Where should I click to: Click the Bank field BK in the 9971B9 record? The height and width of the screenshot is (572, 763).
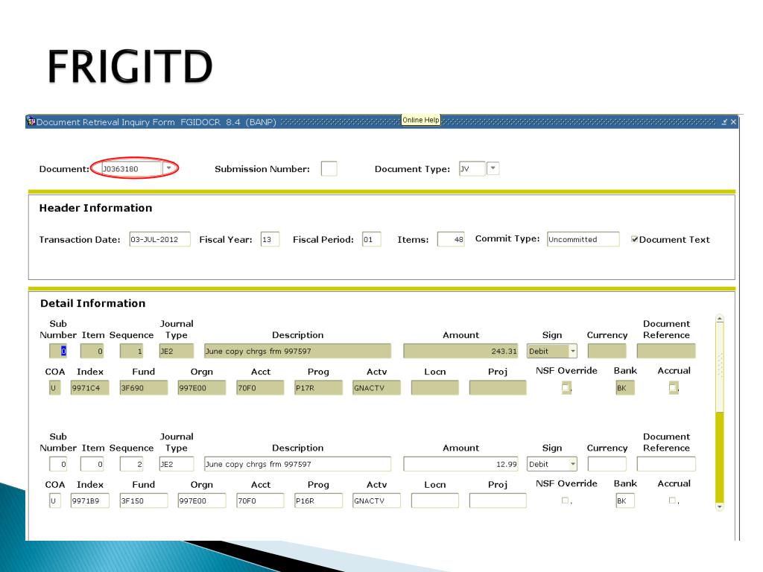tap(625, 501)
